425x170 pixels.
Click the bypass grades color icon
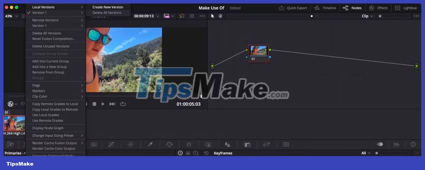[181, 16]
